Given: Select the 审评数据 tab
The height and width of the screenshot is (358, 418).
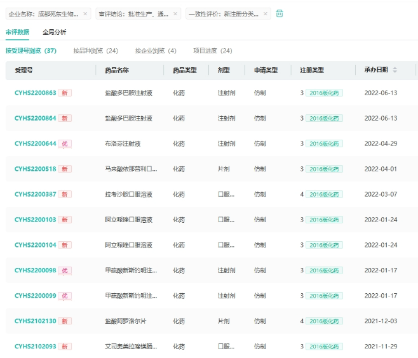Looking at the screenshot, I should coord(17,32).
